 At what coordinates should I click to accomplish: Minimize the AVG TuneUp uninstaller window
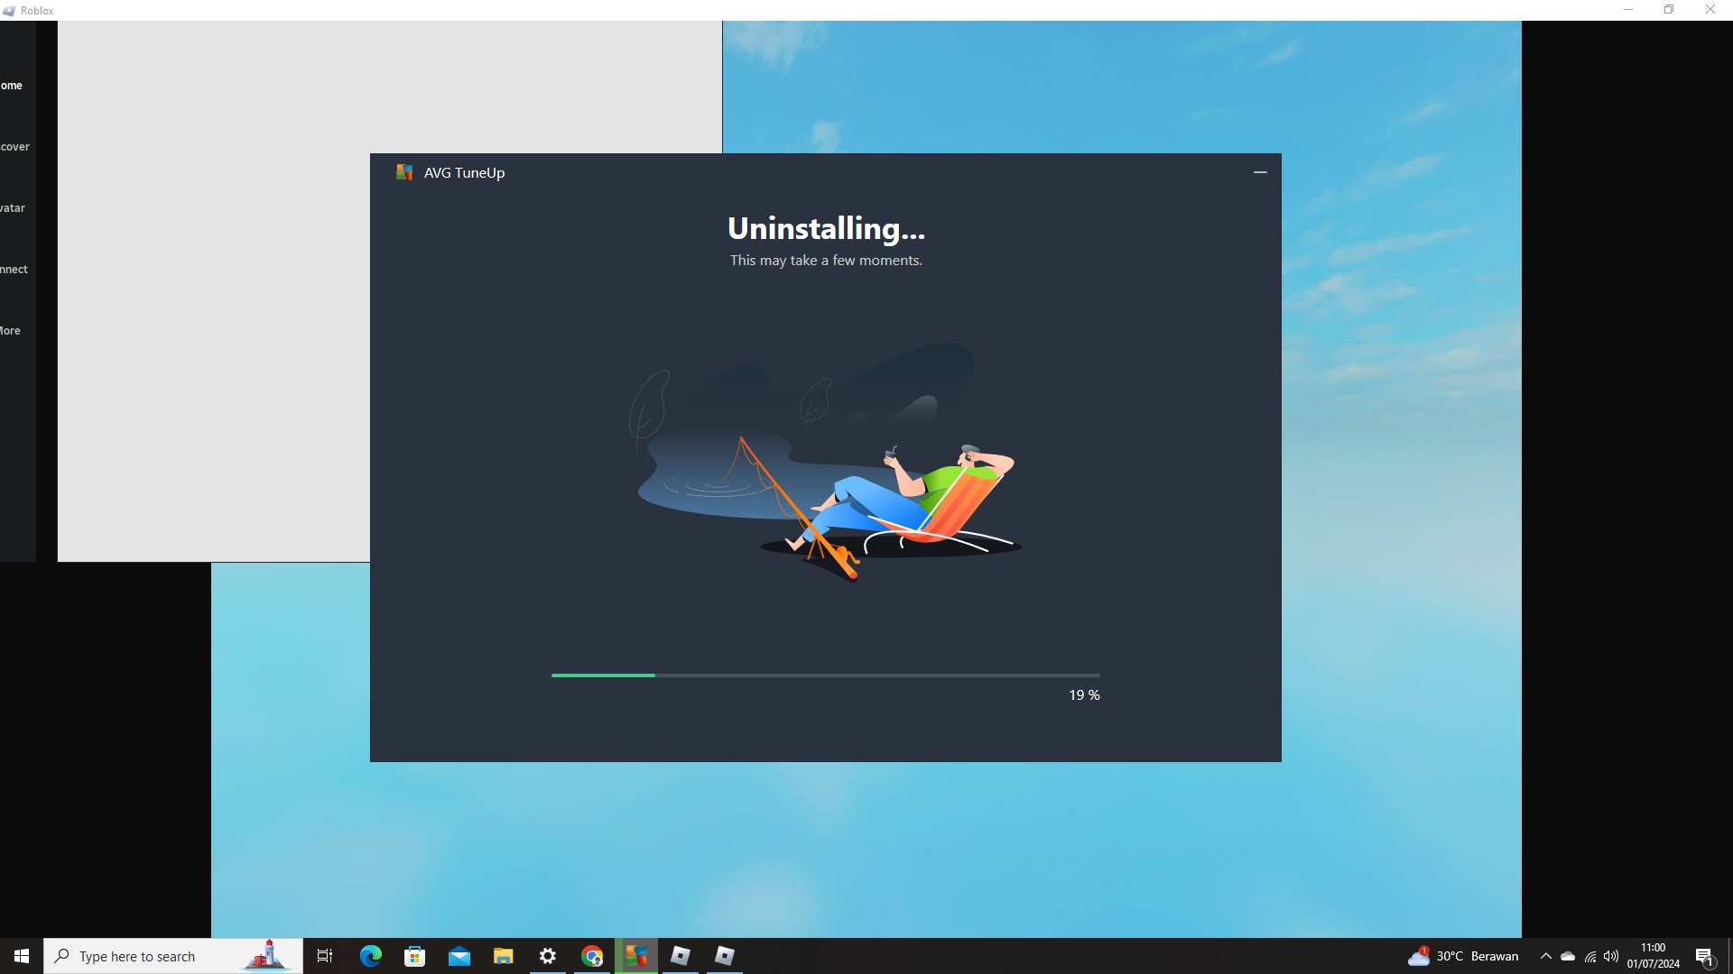(1260, 172)
